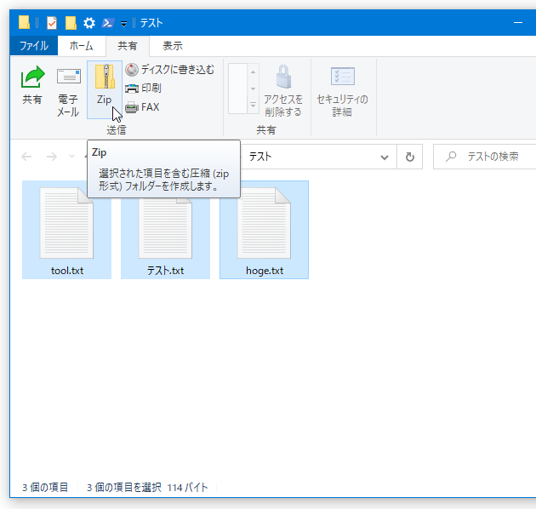Click the share-with gallery down arrow
This screenshot has width=536, height=509.
point(253,89)
